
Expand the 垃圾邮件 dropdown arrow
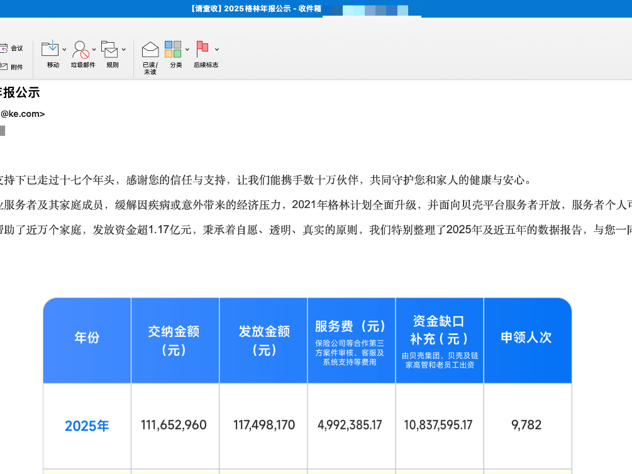94,49
